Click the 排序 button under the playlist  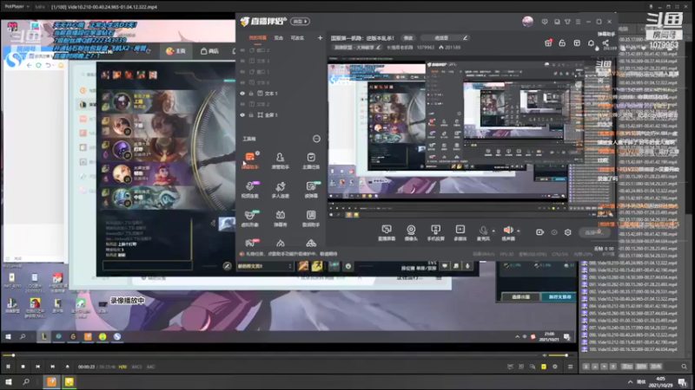pyautogui.click(x=656, y=367)
